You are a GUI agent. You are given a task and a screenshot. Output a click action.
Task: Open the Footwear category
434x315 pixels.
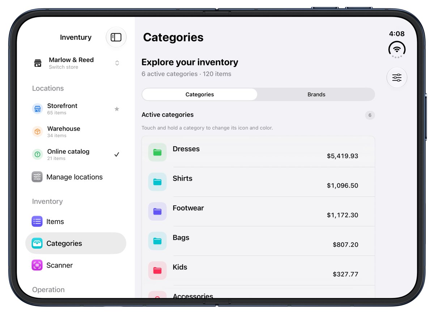258,211
